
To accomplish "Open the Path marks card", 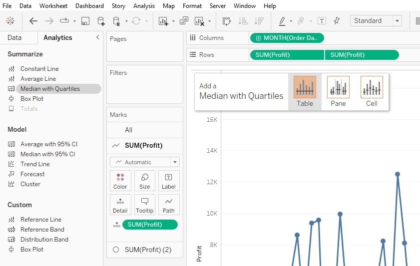I will (x=169, y=205).
